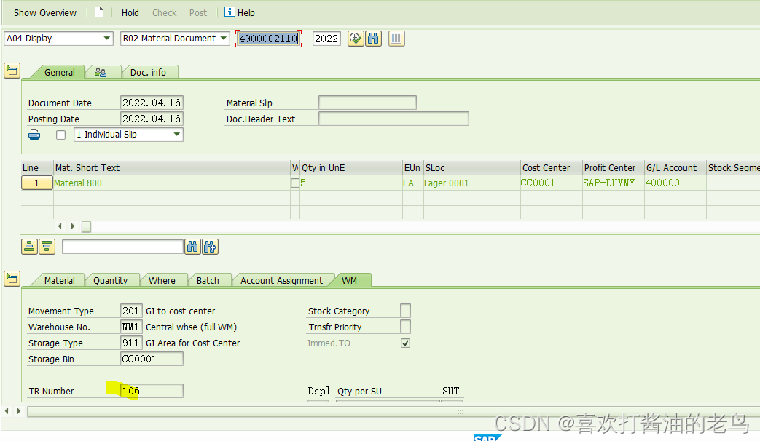Click the Hold button in the menu bar
The width and height of the screenshot is (760, 441).
130,12
